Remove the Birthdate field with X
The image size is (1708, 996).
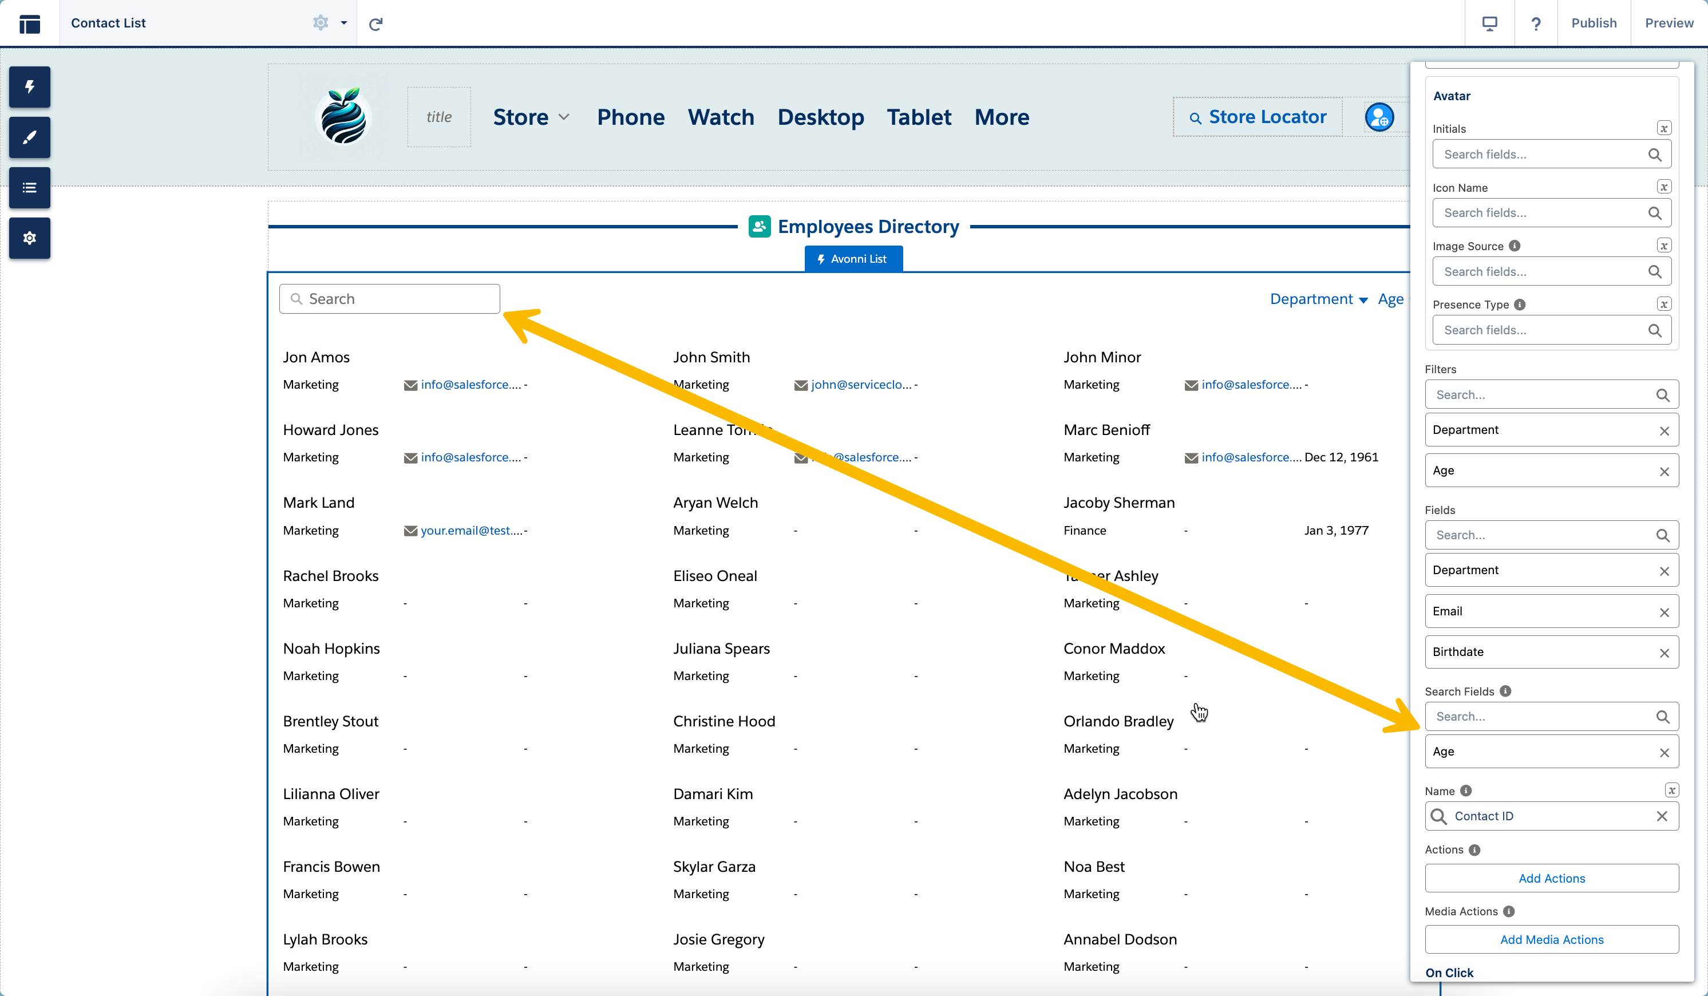click(x=1664, y=653)
